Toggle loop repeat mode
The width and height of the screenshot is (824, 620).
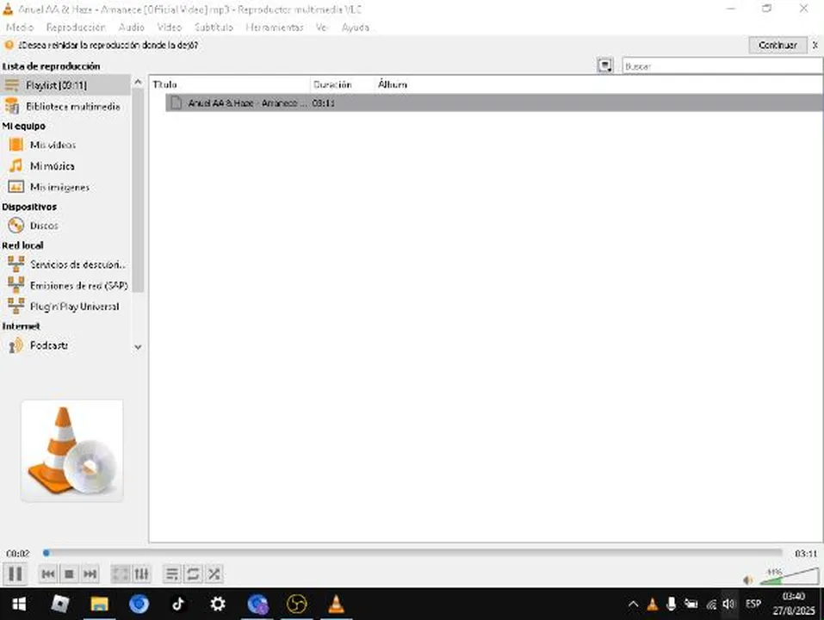pyautogui.click(x=193, y=573)
